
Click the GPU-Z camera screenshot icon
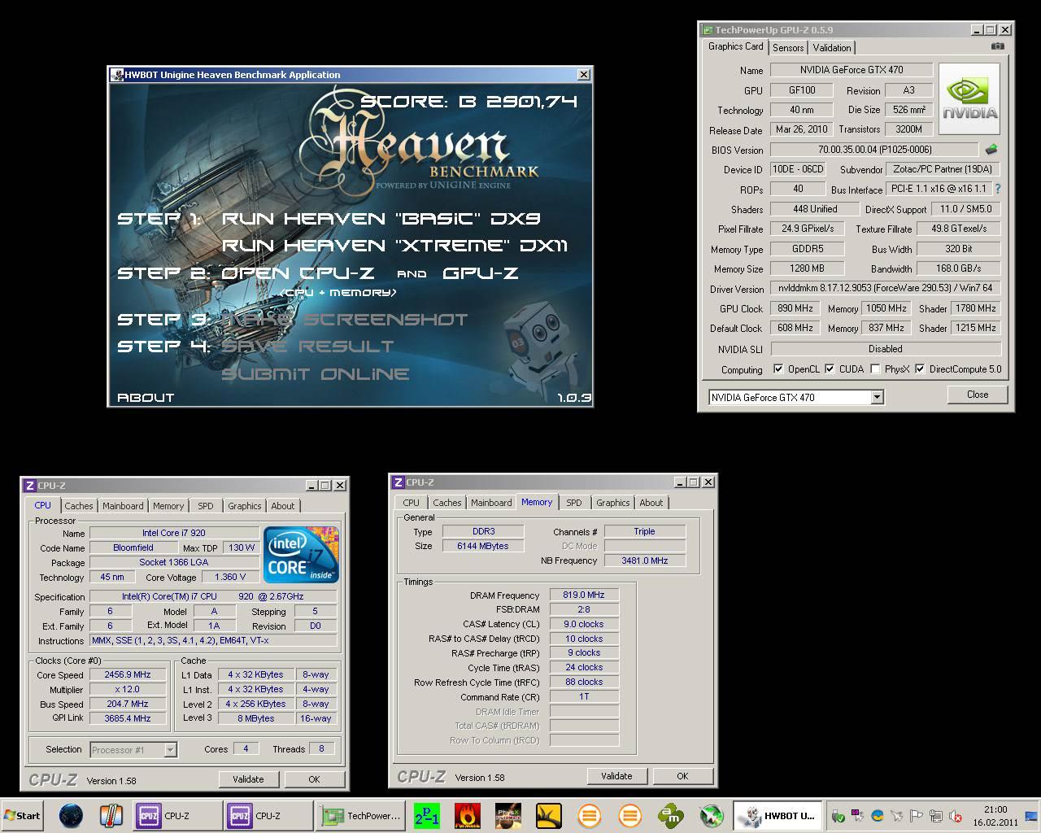[997, 46]
